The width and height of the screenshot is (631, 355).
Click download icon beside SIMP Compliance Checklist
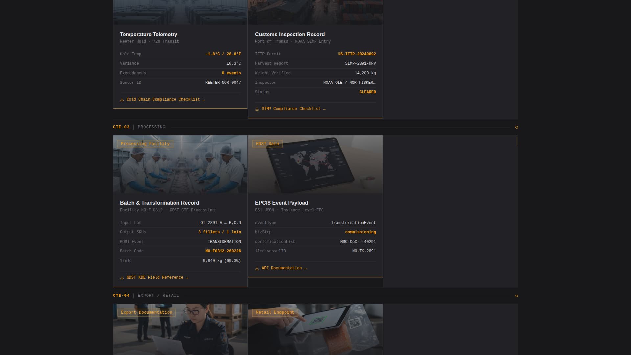coord(257,109)
